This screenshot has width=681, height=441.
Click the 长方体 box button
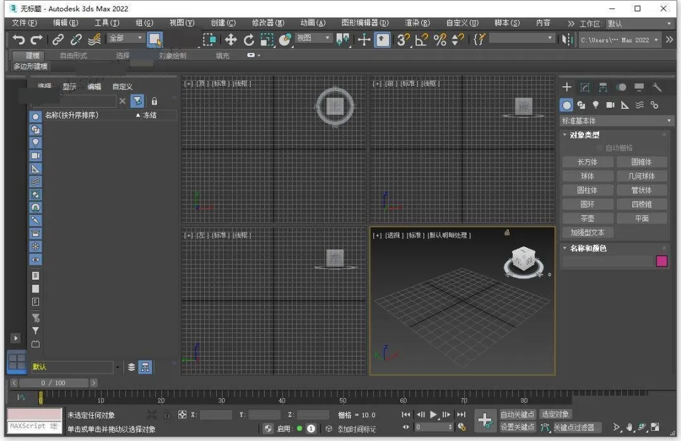[587, 162]
